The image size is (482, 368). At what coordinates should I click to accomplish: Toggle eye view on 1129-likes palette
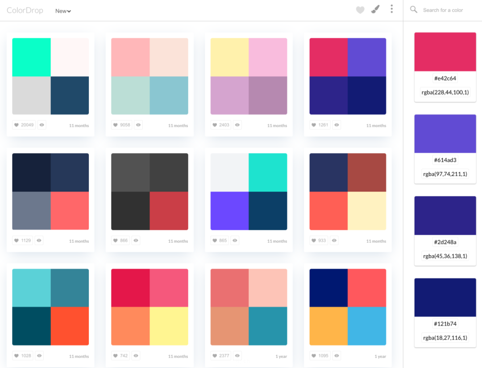[39, 240]
